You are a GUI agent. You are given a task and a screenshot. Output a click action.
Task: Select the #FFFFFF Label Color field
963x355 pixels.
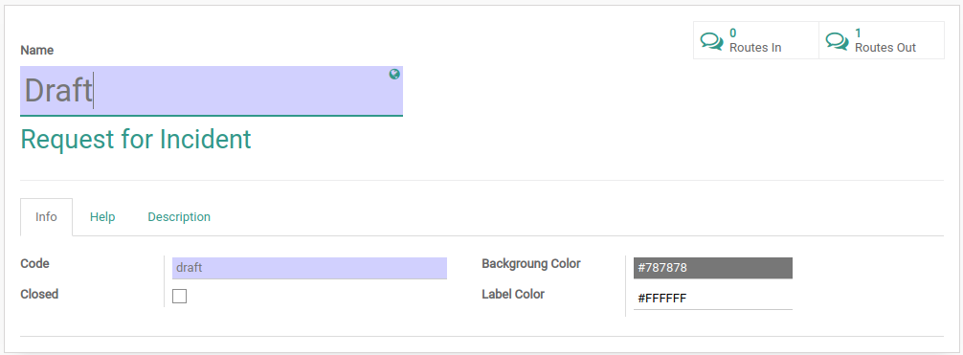(x=713, y=299)
